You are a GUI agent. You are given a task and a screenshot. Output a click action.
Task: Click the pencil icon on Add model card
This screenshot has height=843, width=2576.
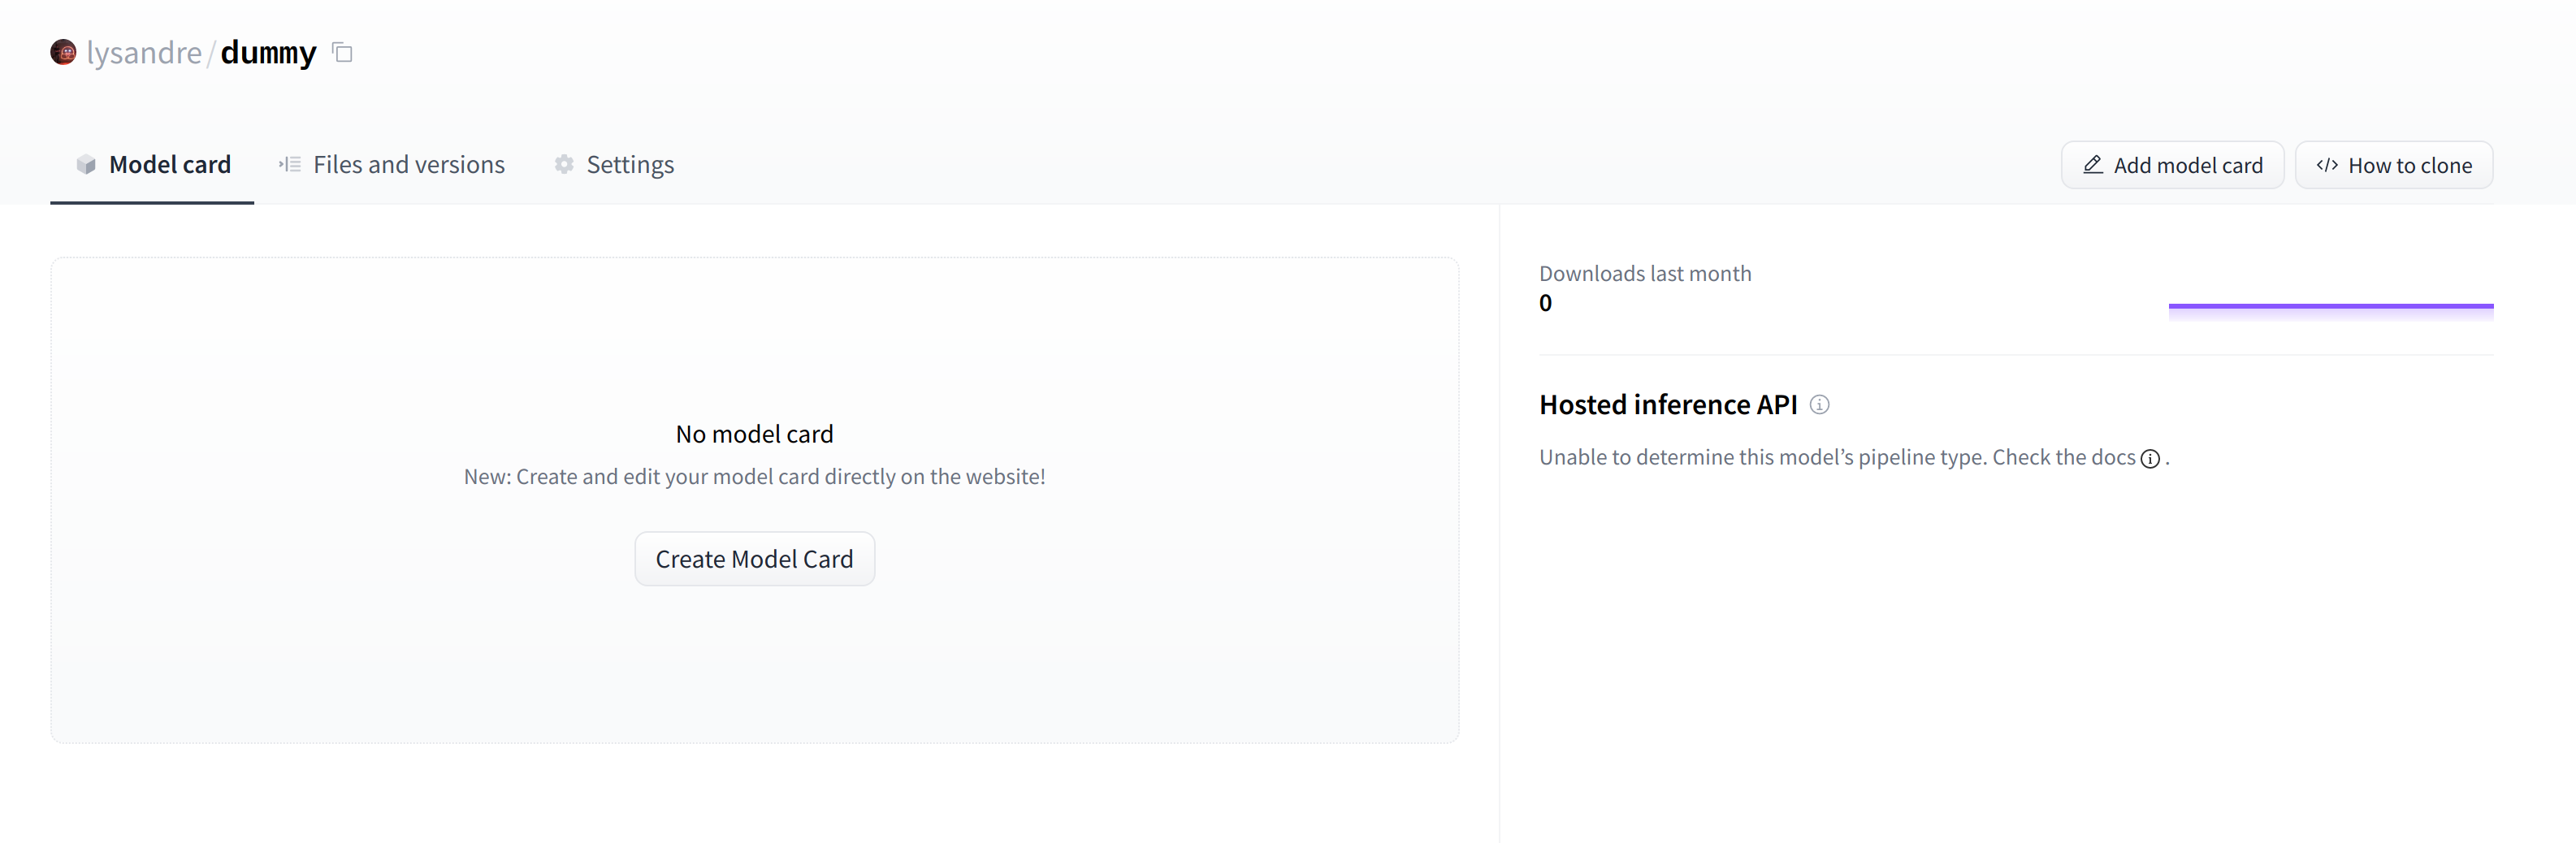pos(2094,164)
